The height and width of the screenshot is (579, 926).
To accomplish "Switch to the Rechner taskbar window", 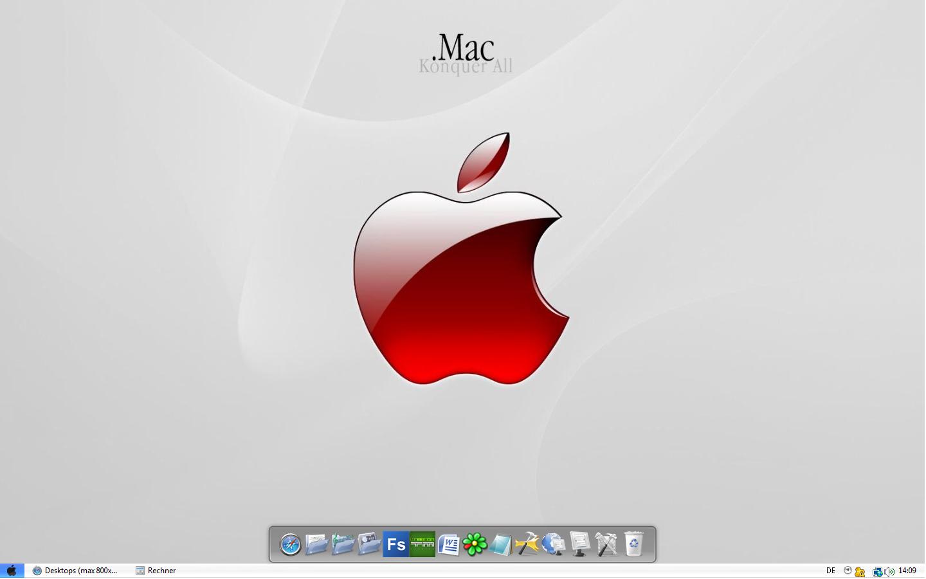I will 156,571.
